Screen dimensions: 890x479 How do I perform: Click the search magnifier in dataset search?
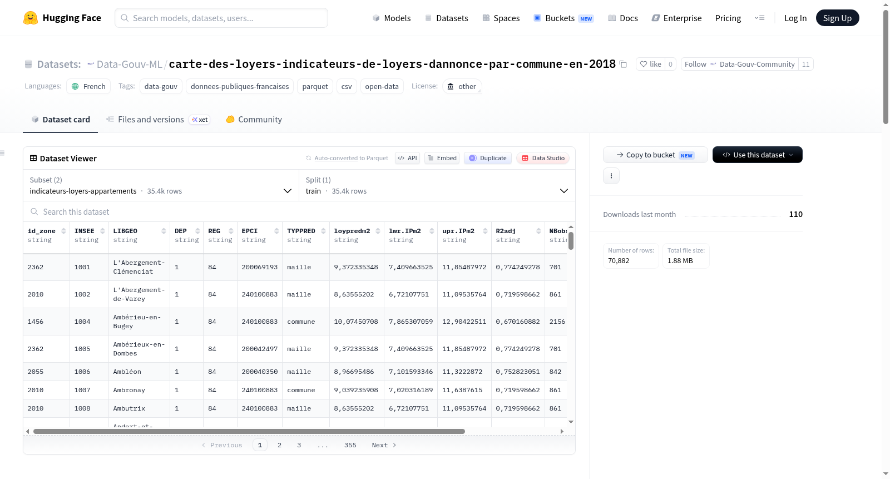[x=34, y=211]
